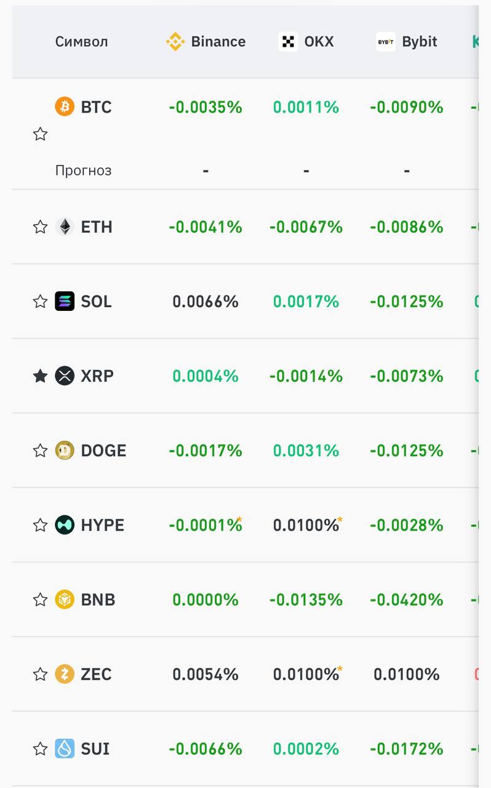
Task: Click BNB's Bybit rate -0.0420%
Action: [407, 599]
